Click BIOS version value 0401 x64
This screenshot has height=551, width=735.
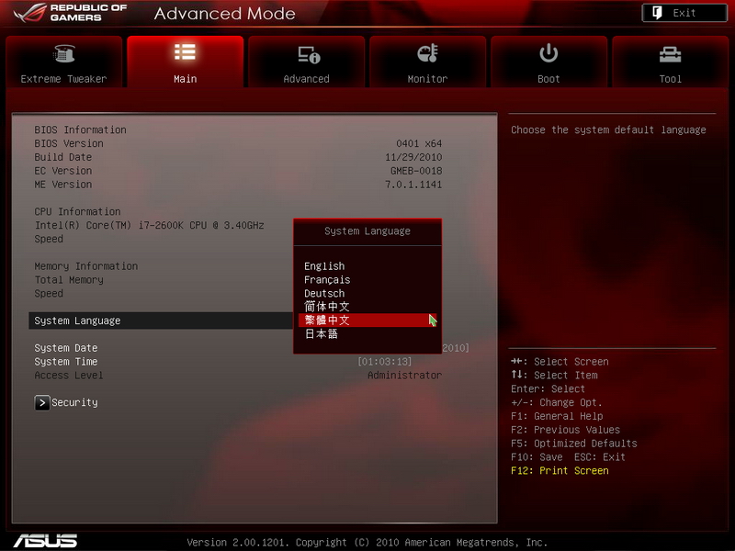point(419,143)
